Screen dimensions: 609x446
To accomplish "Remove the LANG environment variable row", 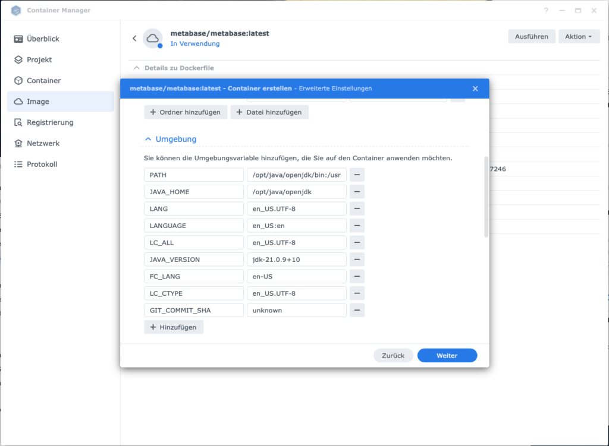I will pos(357,209).
